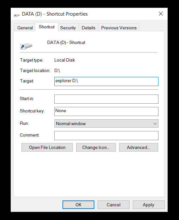Confirm with the OK button
Viewport: 179px width, 220px height.
tap(78, 205)
